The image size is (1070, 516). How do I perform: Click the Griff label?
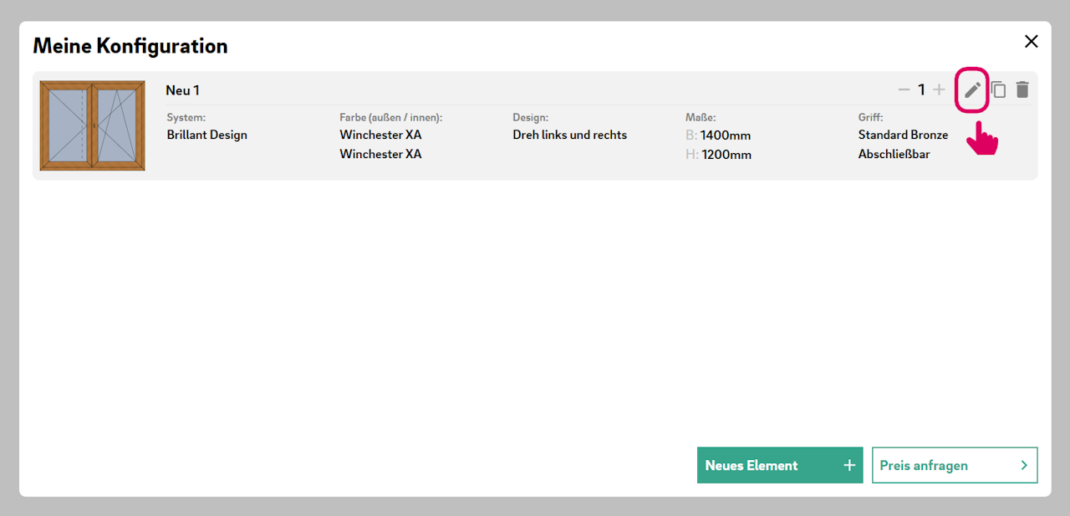[x=870, y=118]
